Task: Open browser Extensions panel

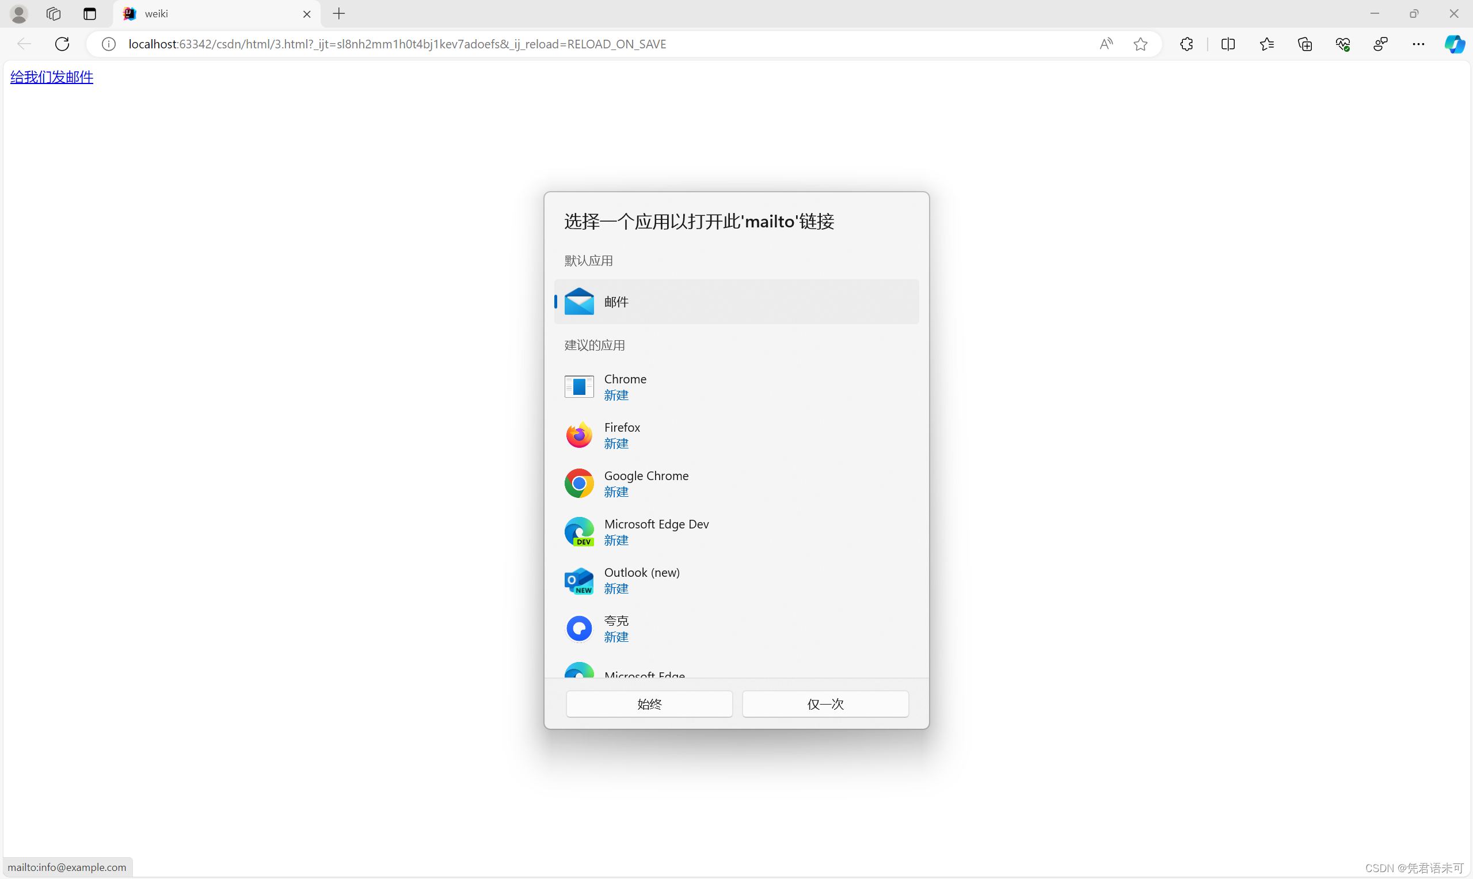Action: click(1186, 43)
